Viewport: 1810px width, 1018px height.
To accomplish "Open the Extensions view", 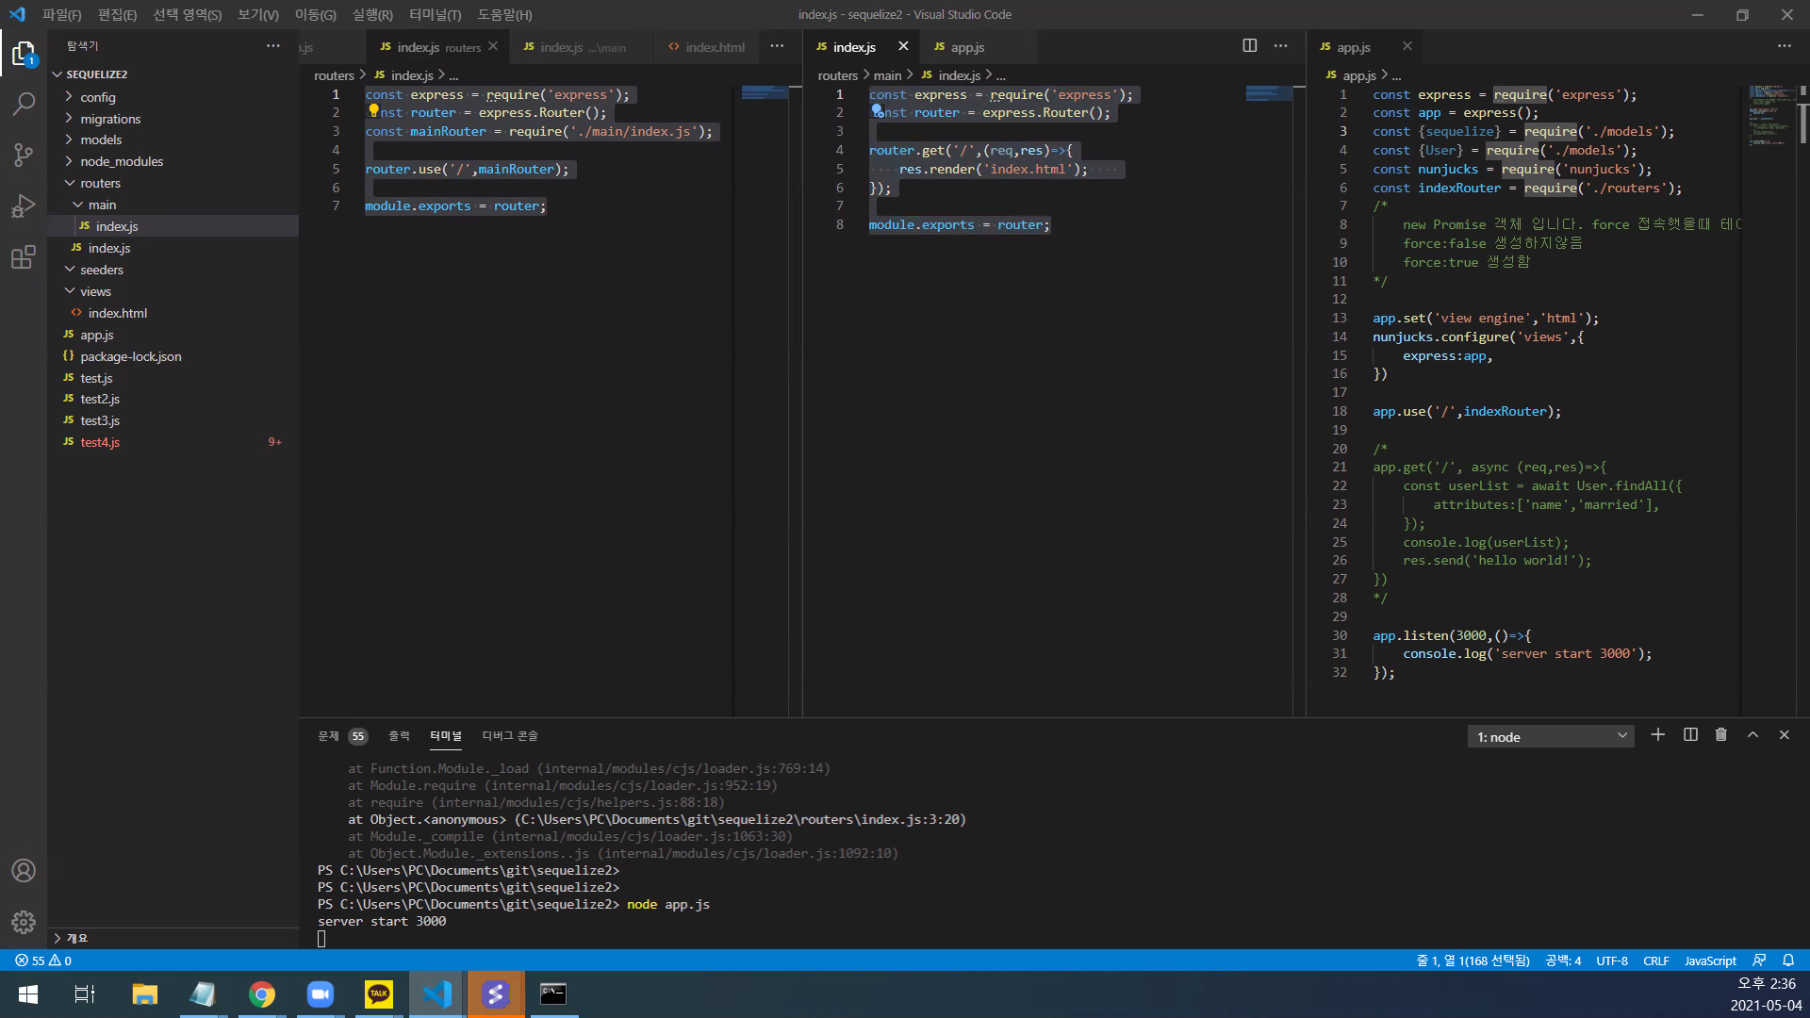I will [24, 256].
